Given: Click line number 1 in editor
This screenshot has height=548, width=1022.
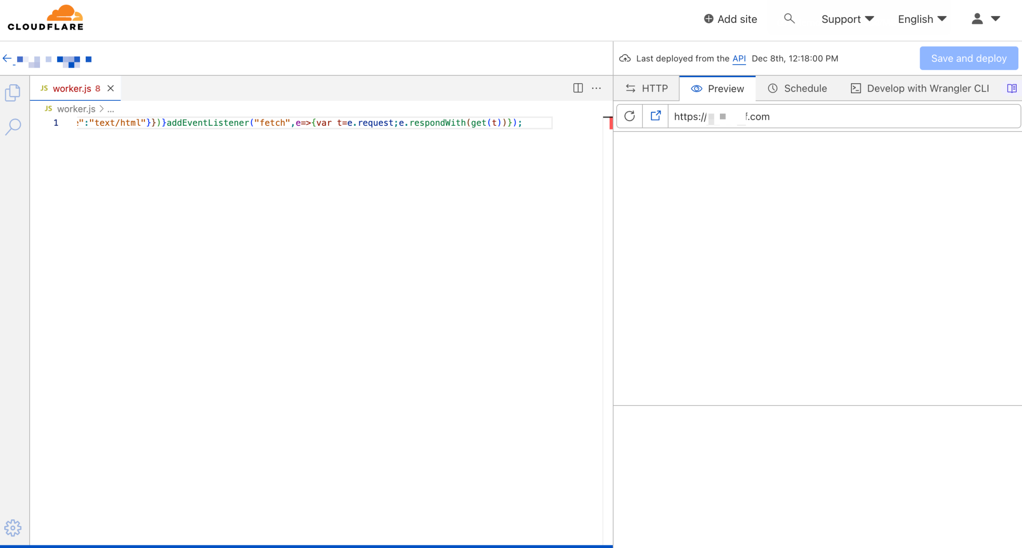Looking at the screenshot, I should (x=56, y=123).
